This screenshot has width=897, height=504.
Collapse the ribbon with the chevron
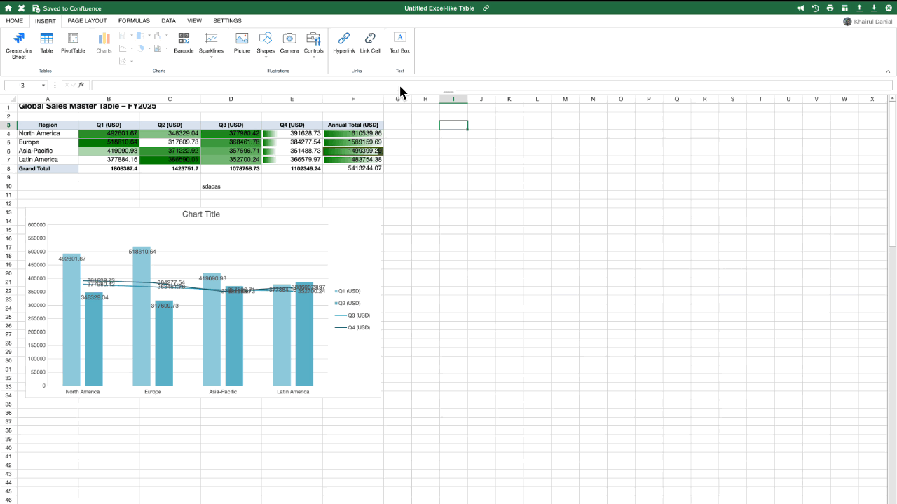(x=888, y=71)
